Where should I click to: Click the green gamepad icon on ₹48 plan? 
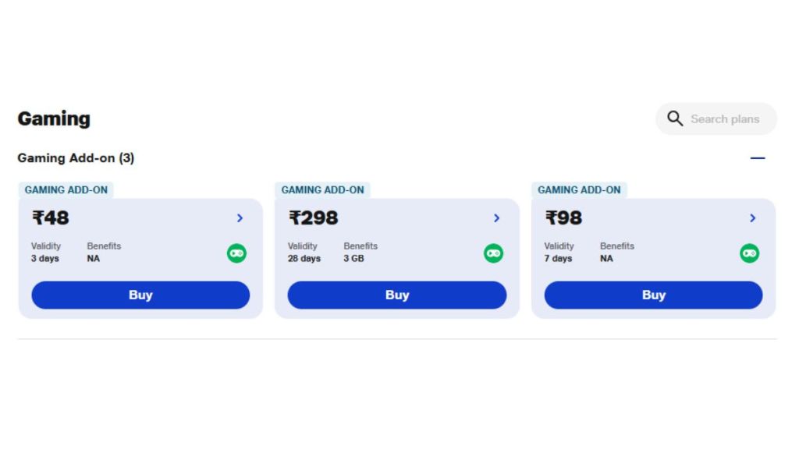pos(236,253)
